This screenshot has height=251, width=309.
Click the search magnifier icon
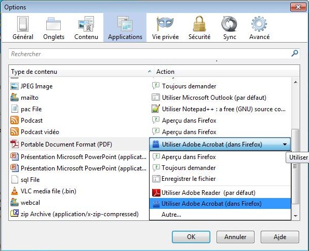coord(294,53)
